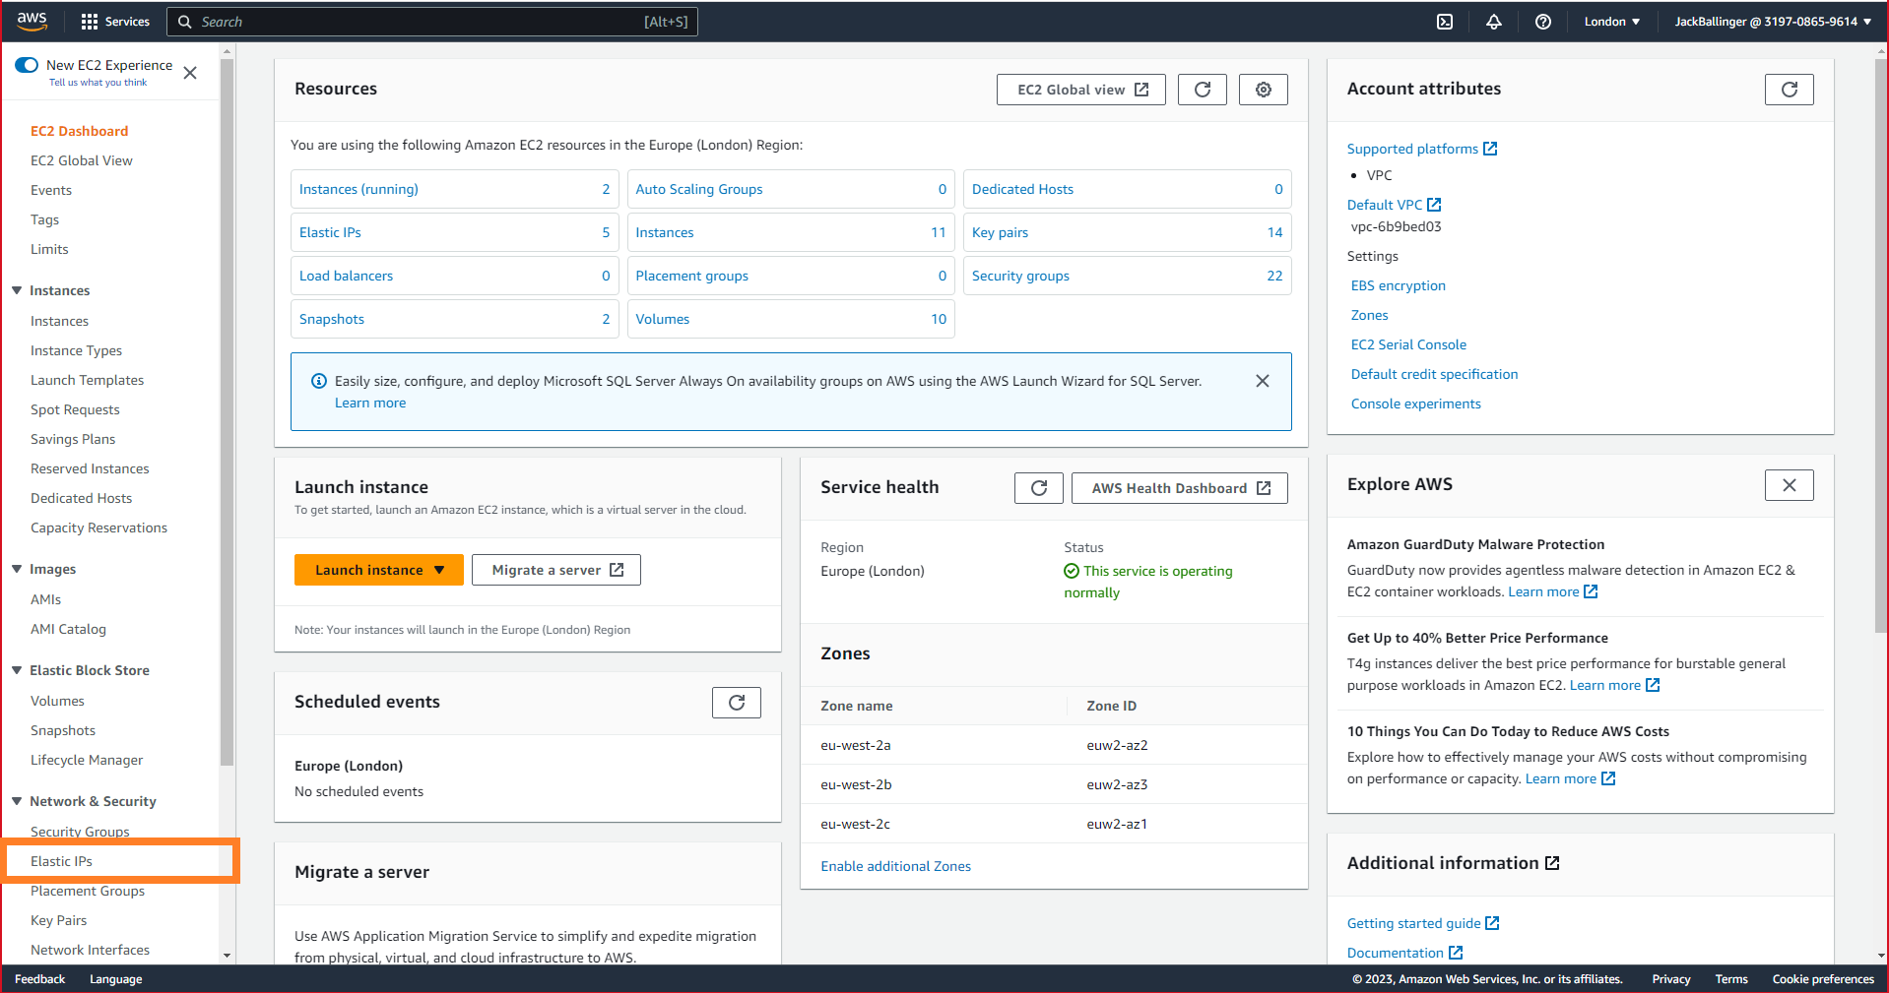
Task: Open the Getting started guide link
Action: coord(1414,923)
